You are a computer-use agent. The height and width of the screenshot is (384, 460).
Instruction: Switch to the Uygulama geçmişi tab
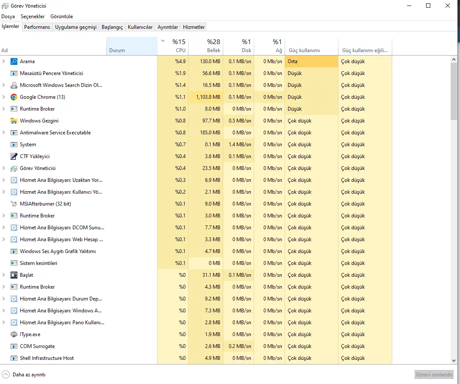76,27
